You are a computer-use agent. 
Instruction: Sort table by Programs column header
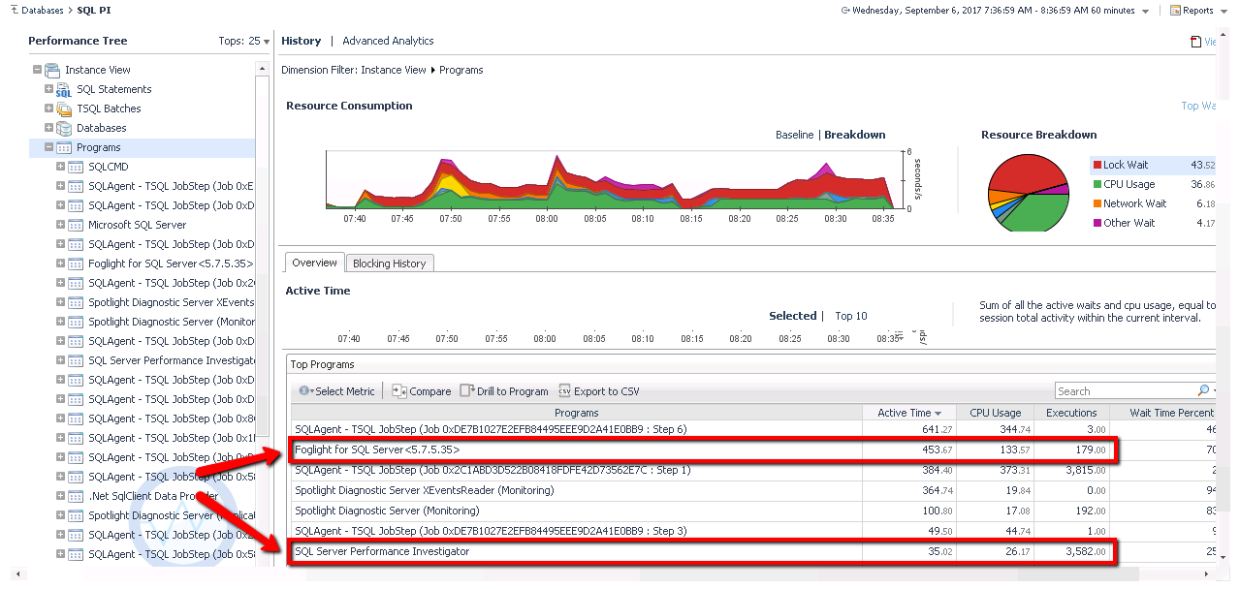pyautogui.click(x=576, y=413)
